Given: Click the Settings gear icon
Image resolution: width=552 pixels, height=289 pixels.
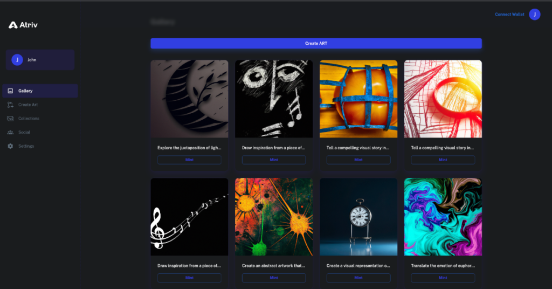Looking at the screenshot, I should tap(10, 146).
